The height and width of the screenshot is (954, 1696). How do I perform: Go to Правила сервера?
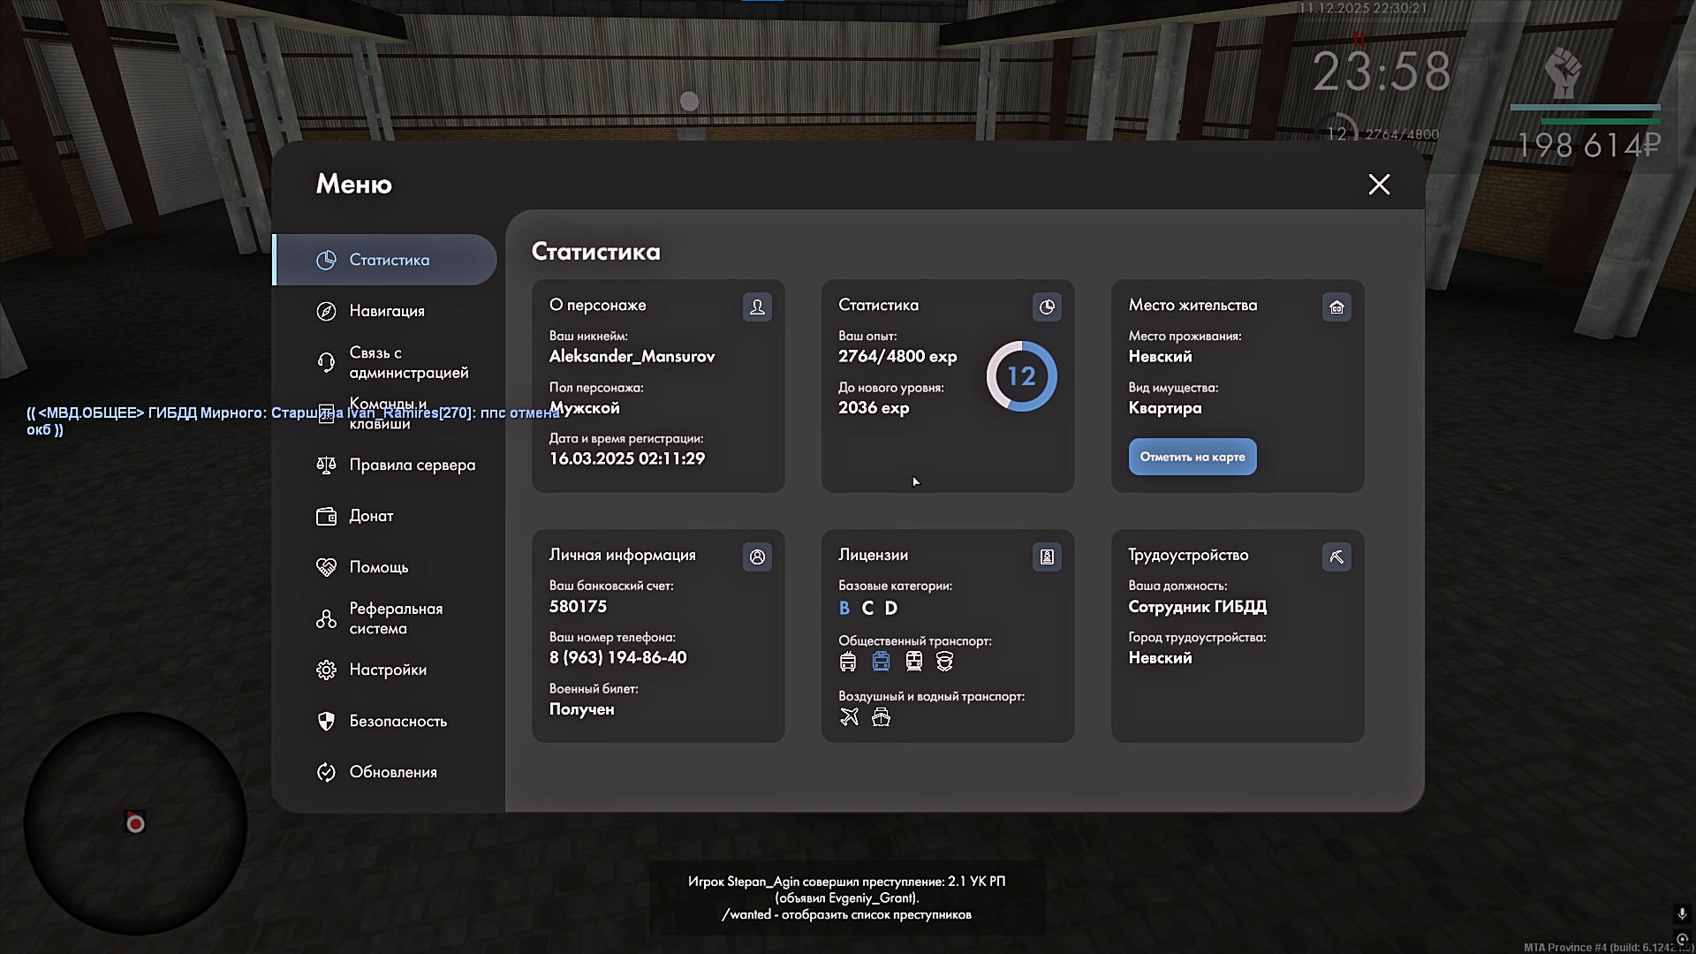click(x=411, y=465)
